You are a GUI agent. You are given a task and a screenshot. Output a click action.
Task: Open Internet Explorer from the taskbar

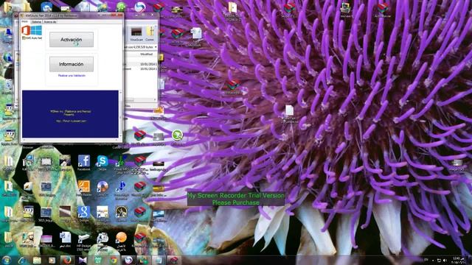click(x=21, y=260)
